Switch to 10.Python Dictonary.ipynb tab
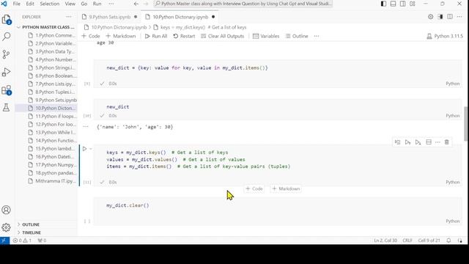 pyautogui.click(x=180, y=17)
